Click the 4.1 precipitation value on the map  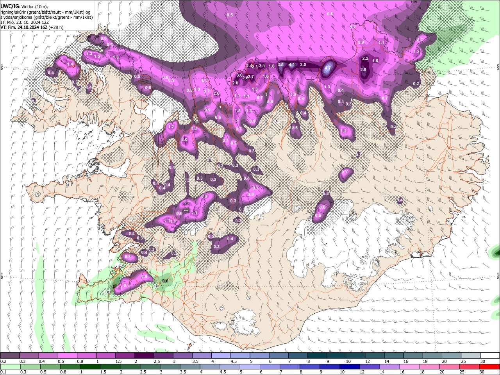click(x=292, y=65)
